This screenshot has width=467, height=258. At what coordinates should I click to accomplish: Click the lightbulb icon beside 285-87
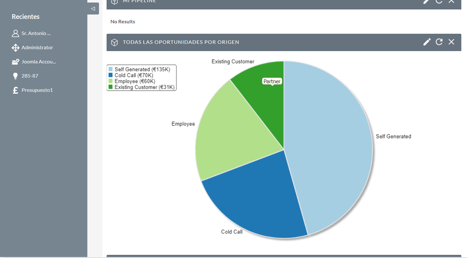coord(15,76)
